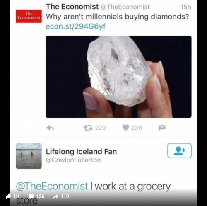The height and width of the screenshot is (206, 207).
Task: Click the envelope direct message icon
Action: [x=162, y=128]
